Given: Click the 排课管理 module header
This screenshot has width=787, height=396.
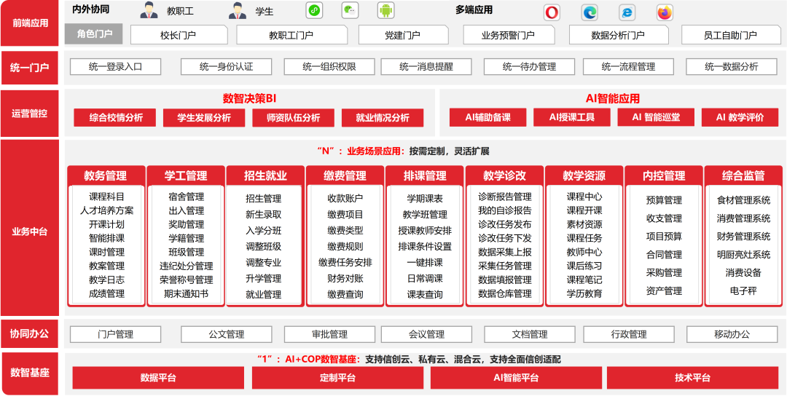Looking at the screenshot, I should pos(425,175).
